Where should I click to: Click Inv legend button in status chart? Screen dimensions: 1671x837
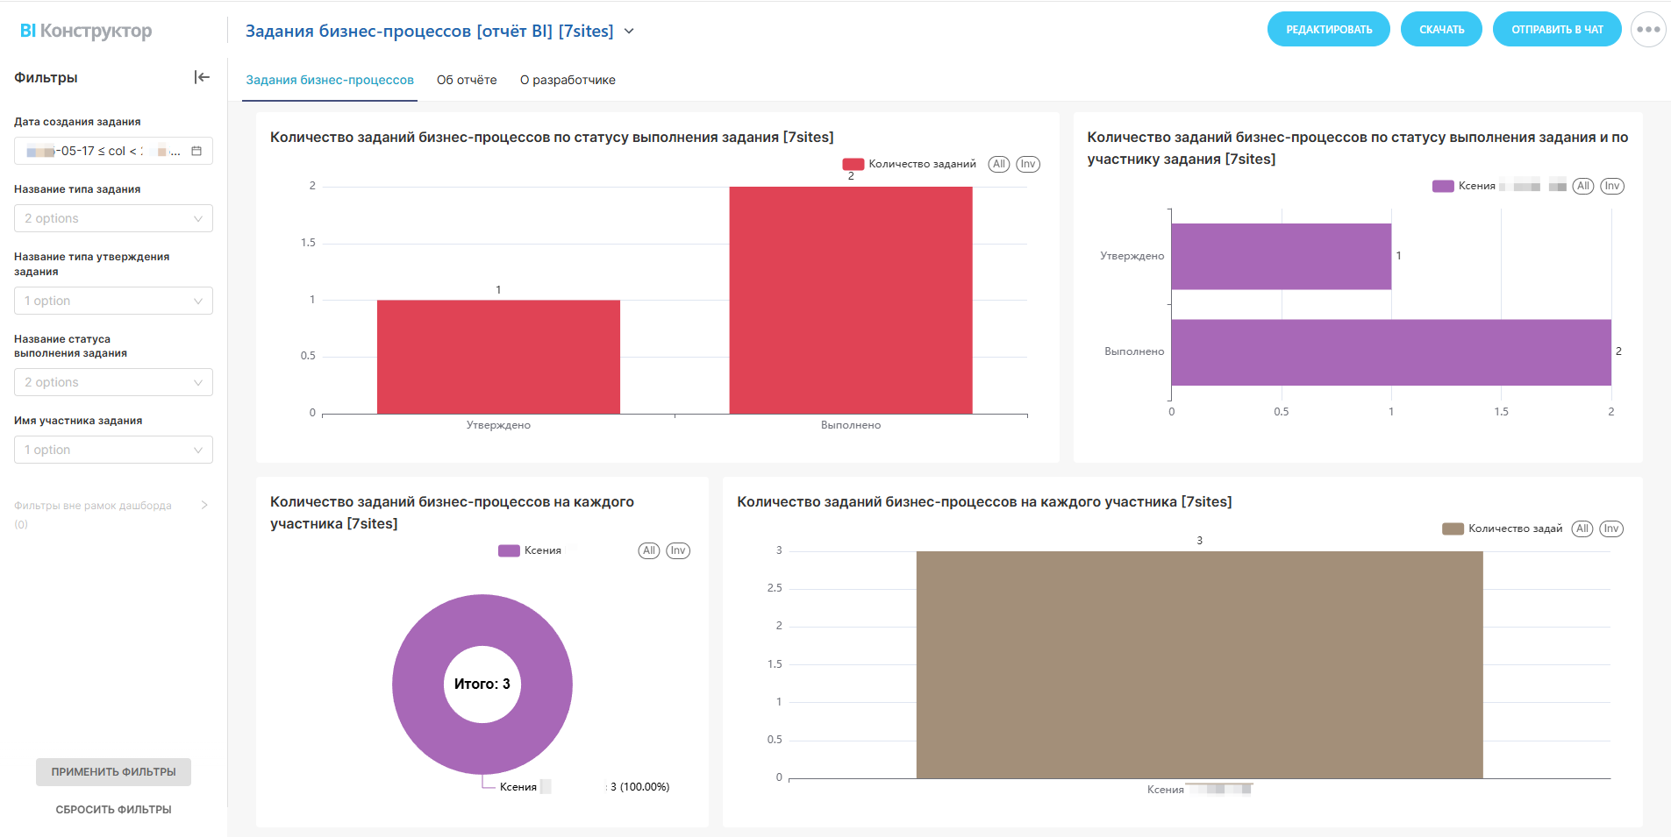tap(1028, 164)
